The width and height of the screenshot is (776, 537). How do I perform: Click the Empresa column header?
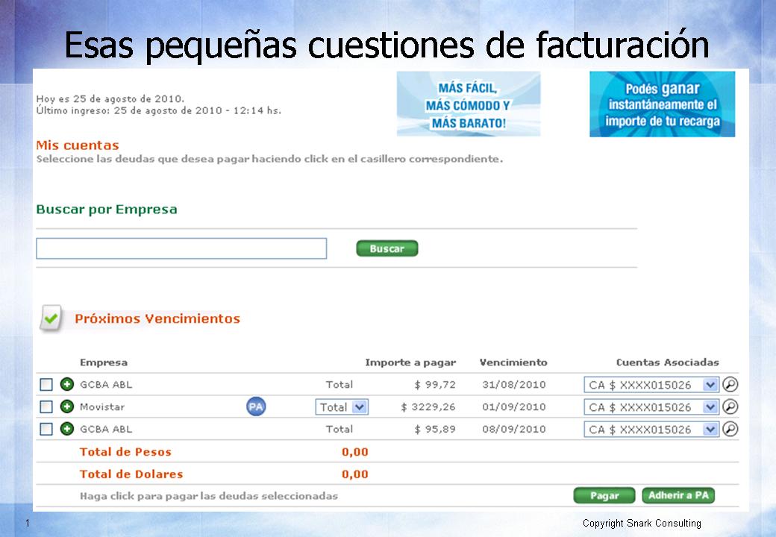(104, 362)
